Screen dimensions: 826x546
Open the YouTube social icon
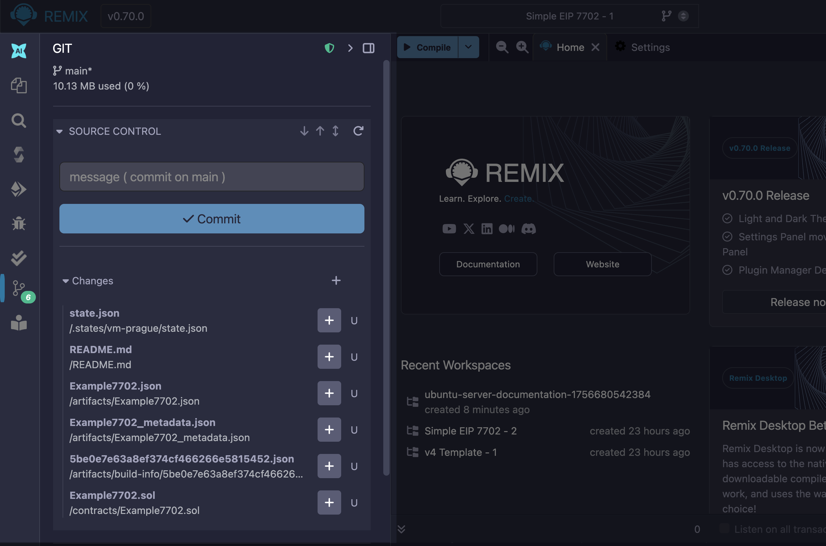click(449, 229)
